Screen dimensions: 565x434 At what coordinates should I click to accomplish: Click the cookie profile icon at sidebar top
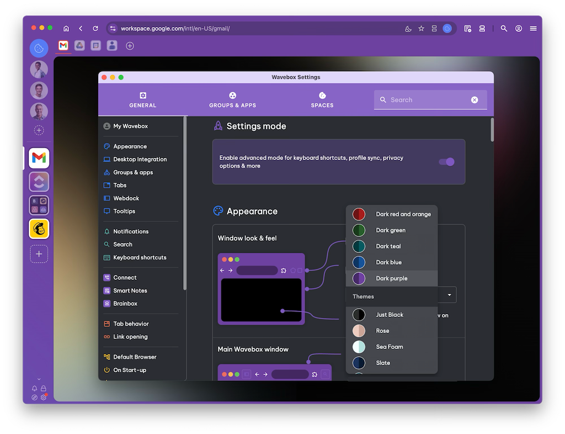[x=39, y=48]
